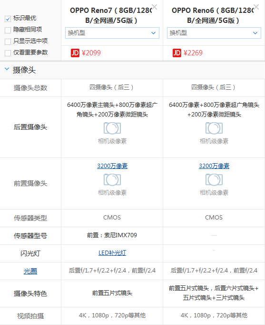Open the LED补光灯 link
Image resolution: width=265 pixels, height=325 pixels.
tap(112, 253)
